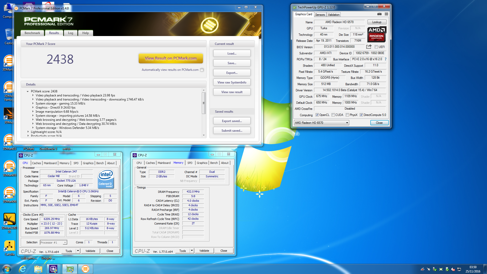Viewport: 487px width, 274px height.
Task: Open Tools dropdown arrow in left CPU-Z window
Action: (78, 251)
